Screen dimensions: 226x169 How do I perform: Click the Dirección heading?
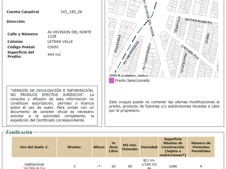coord(16,21)
